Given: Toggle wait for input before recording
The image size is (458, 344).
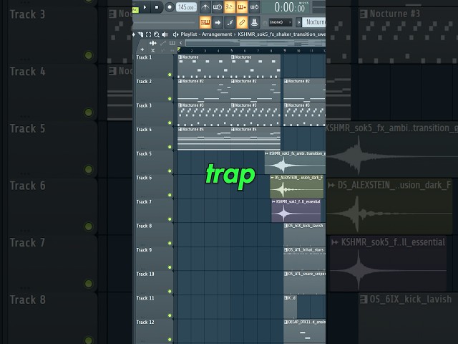Looking at the screenshot, I should 218,7.
